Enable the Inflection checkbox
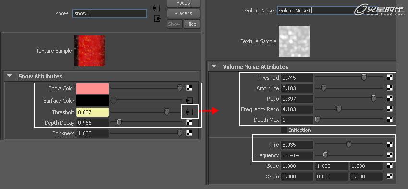 coord(284,130)
